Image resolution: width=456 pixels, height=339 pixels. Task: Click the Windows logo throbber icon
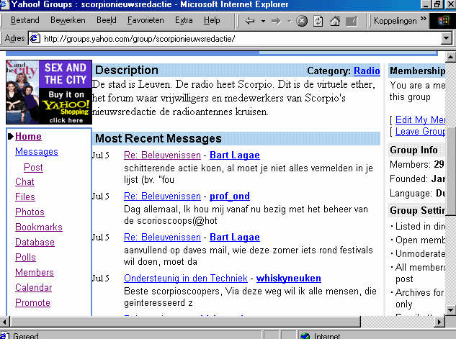[x=442, y=21]
